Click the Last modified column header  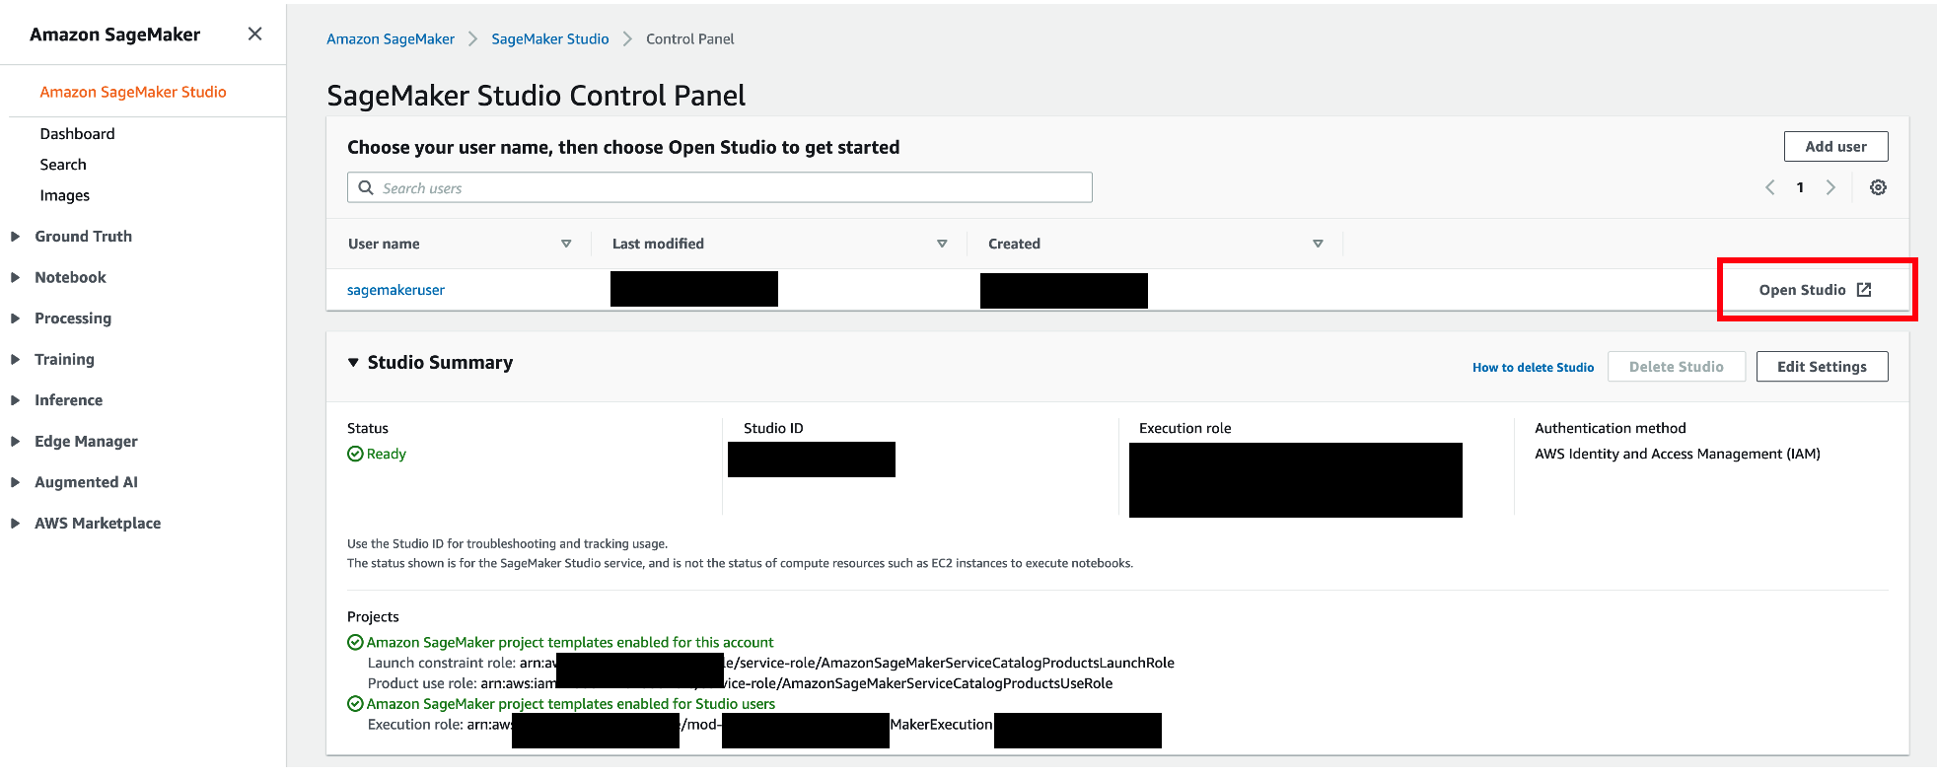click(x=658, y=244)
